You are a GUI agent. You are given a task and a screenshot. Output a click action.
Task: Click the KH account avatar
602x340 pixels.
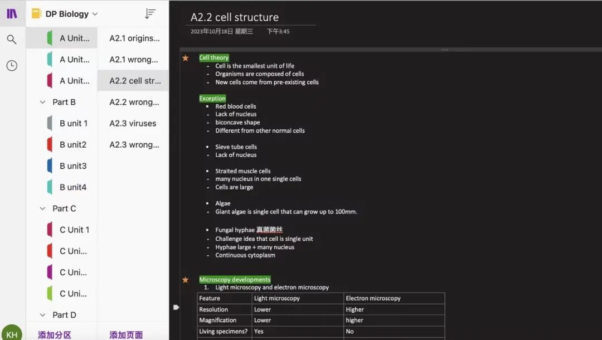(x=12, y=334)
